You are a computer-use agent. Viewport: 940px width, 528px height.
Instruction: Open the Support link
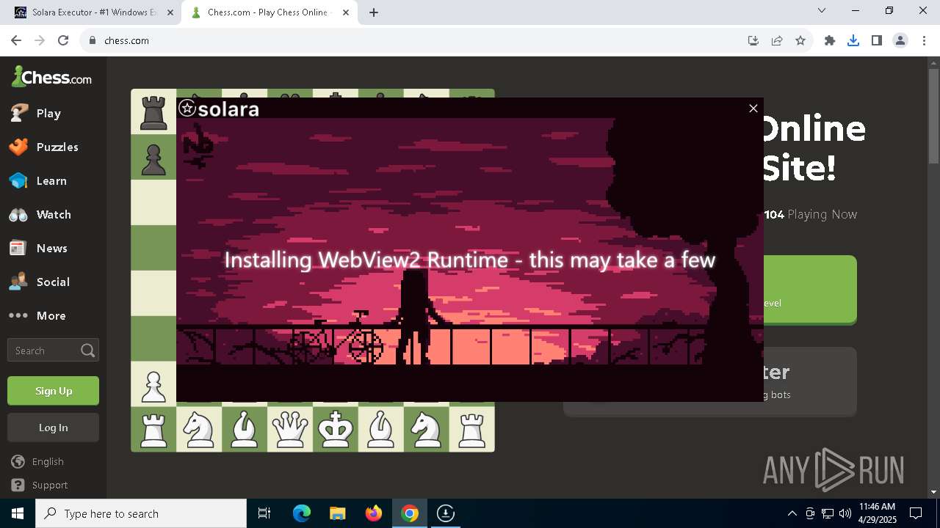[40, 485]
